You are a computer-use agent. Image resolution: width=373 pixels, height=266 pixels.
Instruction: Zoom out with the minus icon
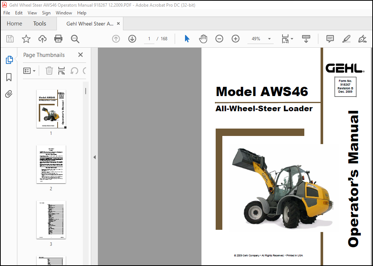(x=219, y=39)
